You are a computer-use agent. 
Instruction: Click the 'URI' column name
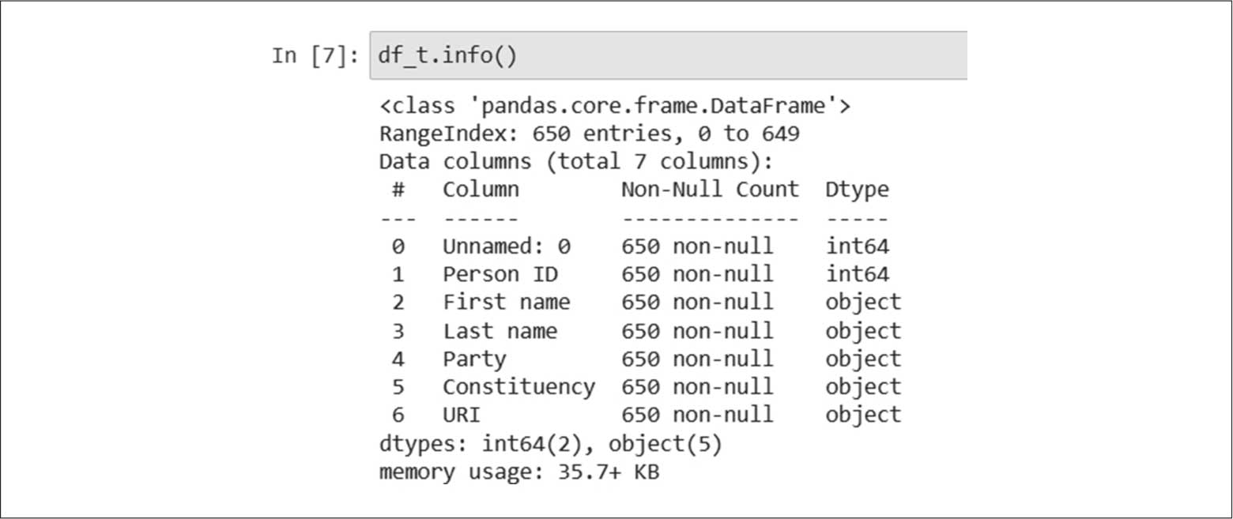tap(461, 415)
